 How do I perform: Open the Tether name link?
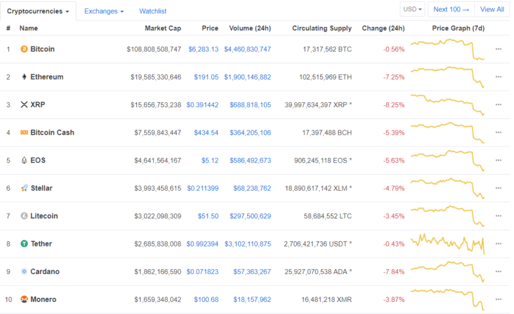click(41, 244)
